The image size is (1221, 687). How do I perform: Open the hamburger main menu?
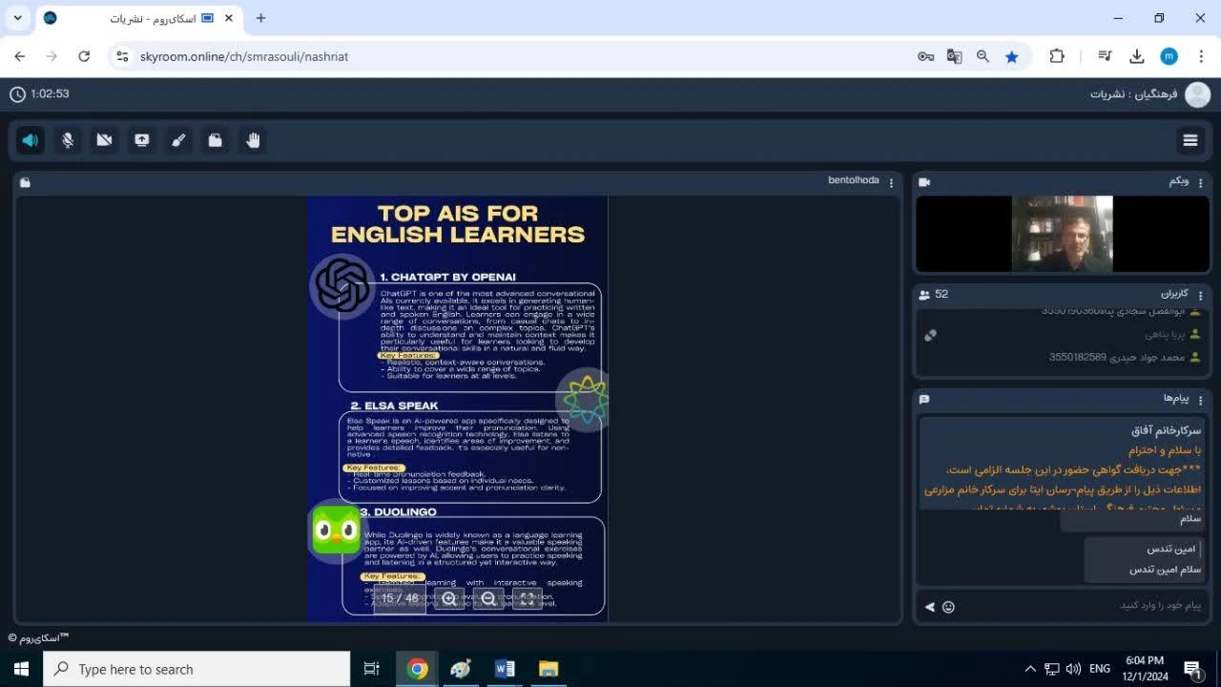point(1190,140)
